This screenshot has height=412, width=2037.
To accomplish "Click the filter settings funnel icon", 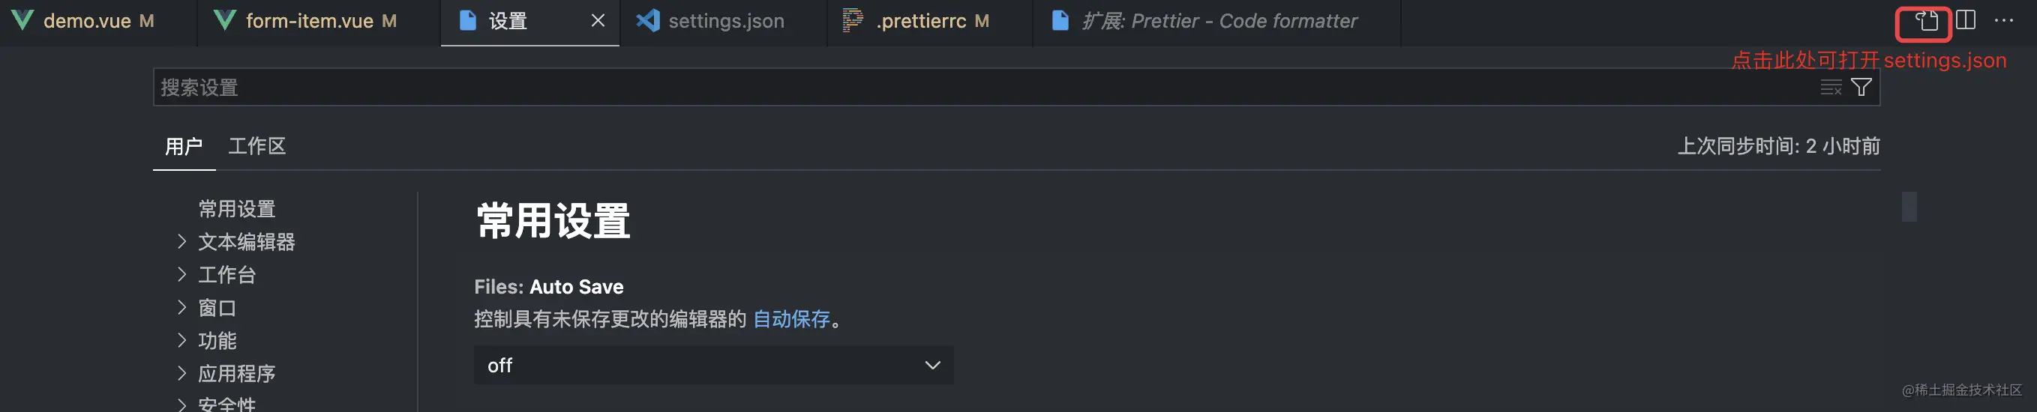I will click(x=1861, y=88).
